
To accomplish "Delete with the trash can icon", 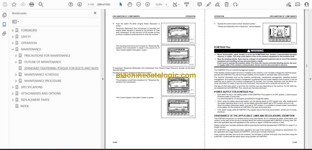I will [227, 4].
